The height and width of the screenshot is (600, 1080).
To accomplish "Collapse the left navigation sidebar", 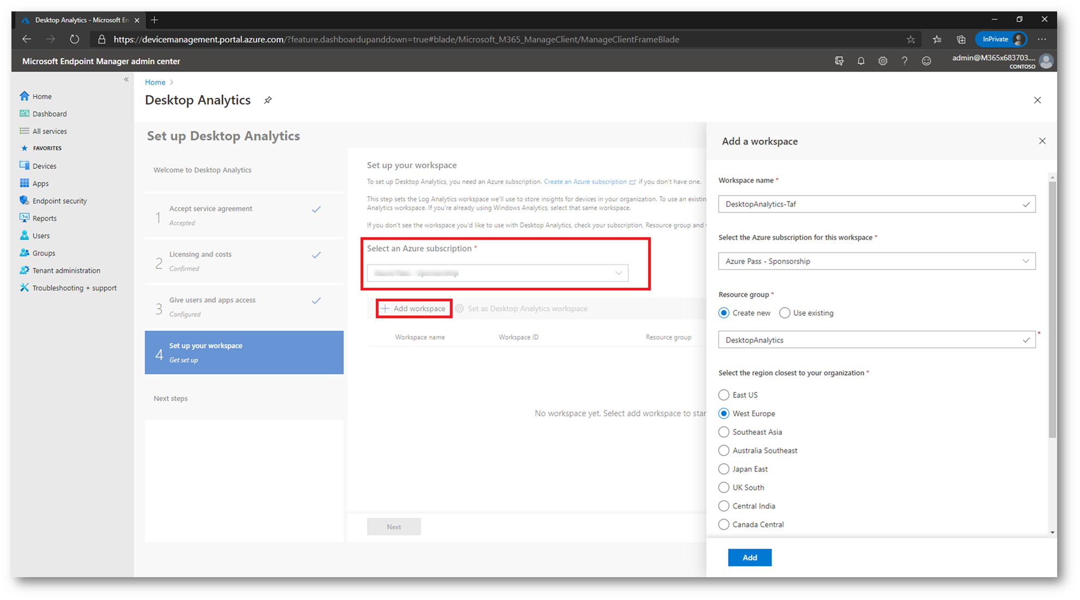I will coord(126,79).
